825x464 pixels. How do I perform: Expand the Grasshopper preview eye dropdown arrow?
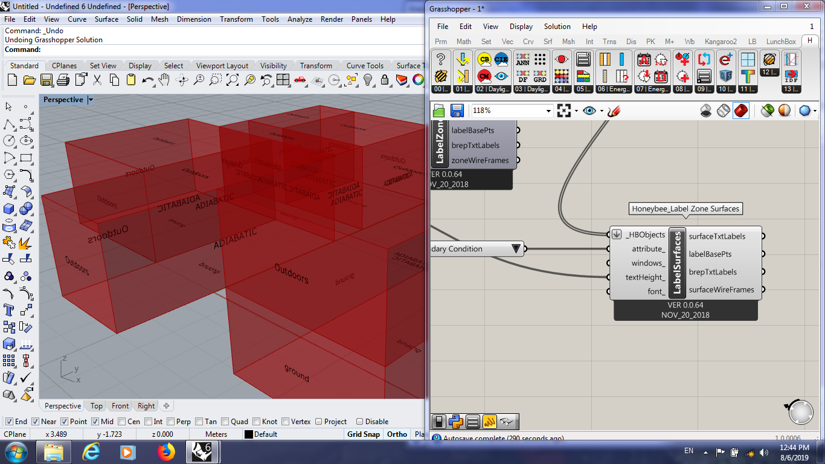pos(602,111)
